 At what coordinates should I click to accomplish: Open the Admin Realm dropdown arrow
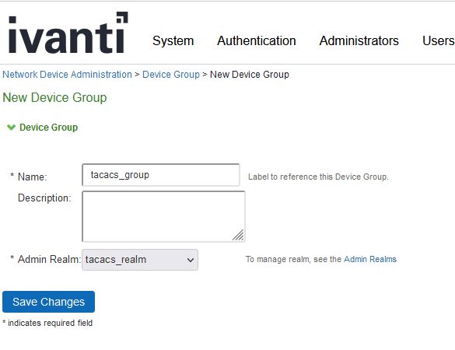191,260
